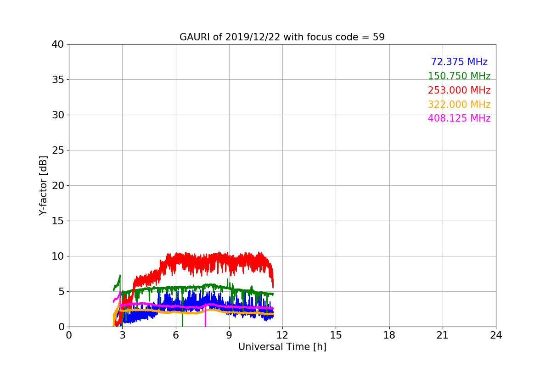
Task: Click x-axis tick label 24
Action: 496,335
